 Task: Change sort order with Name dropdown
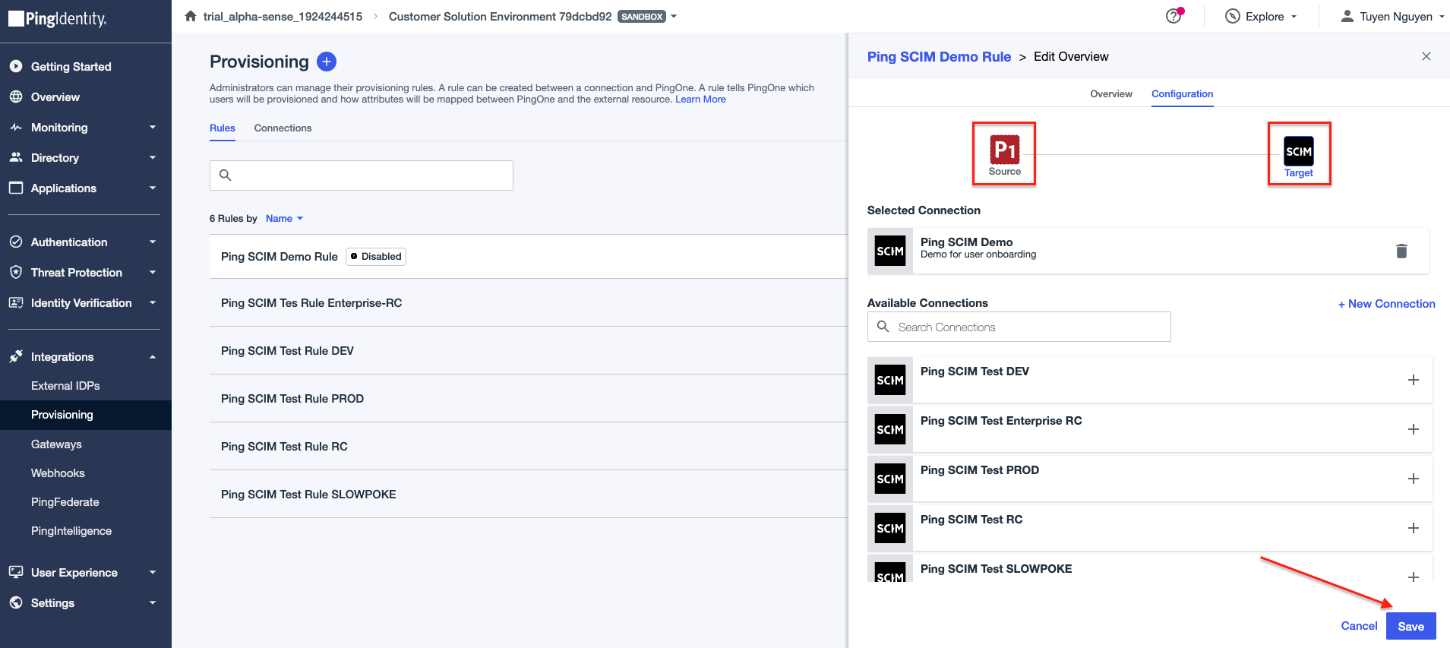coord(284,219)
